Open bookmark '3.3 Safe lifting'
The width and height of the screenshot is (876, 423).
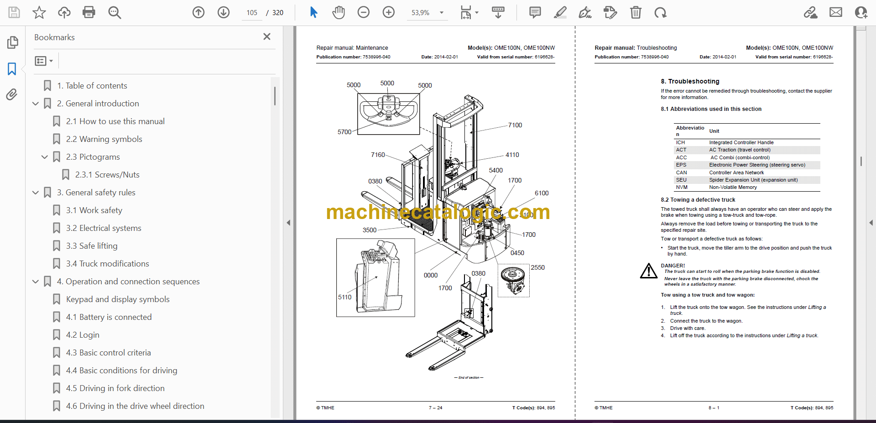(x=92, y=246)
